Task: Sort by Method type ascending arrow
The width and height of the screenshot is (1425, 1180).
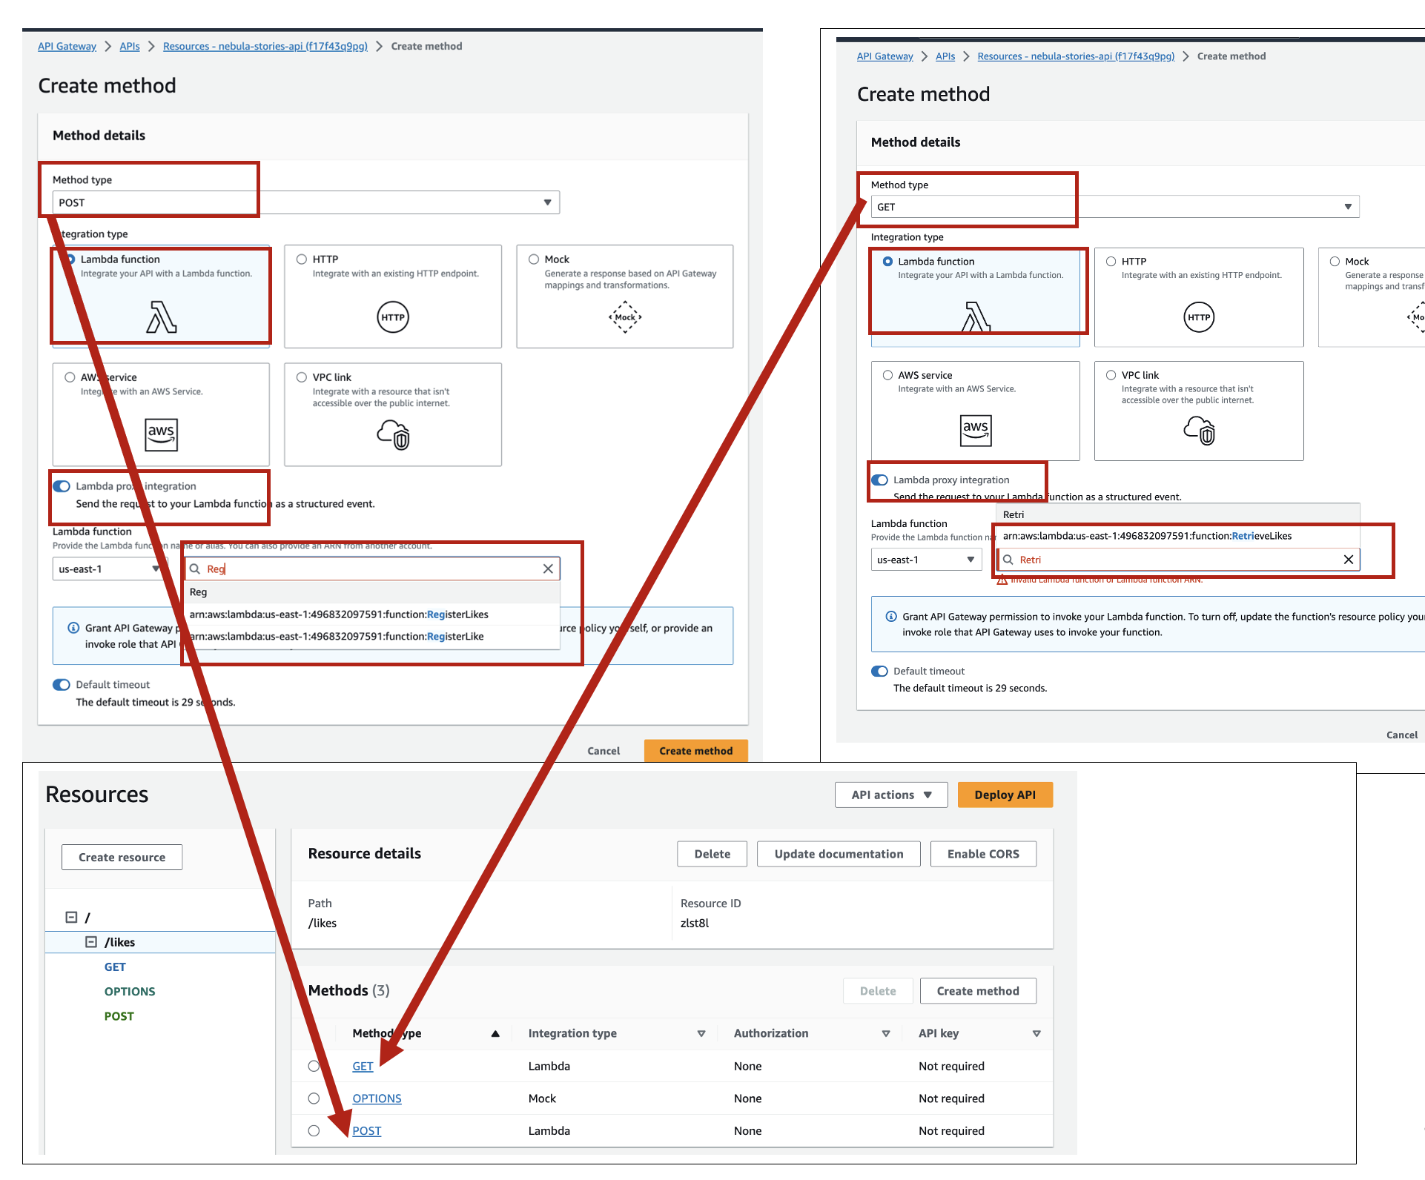Action: coord(495,1033)
